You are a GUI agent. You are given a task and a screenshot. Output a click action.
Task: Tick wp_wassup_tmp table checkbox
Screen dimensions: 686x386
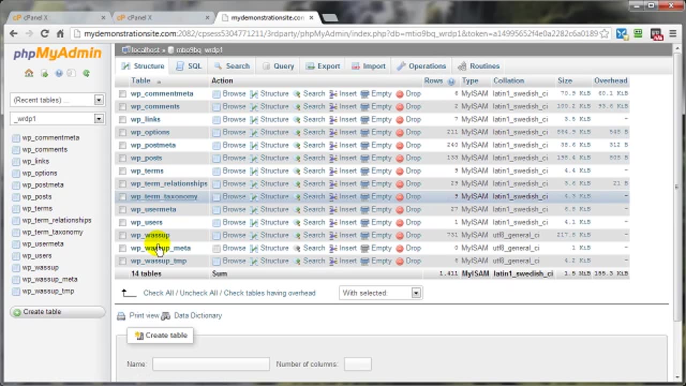point(123,261)
